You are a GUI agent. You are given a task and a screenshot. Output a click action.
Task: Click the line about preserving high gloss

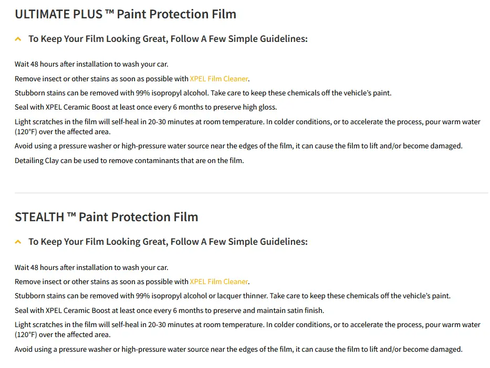tap(145, 107)
